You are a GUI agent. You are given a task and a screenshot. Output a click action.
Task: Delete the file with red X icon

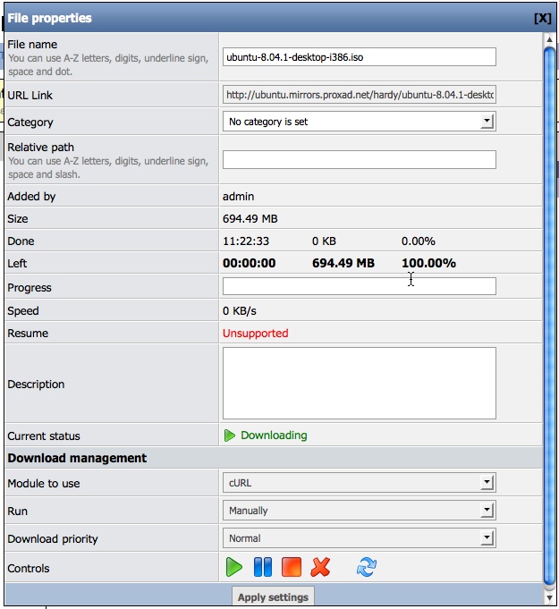(x=319, y=568)
